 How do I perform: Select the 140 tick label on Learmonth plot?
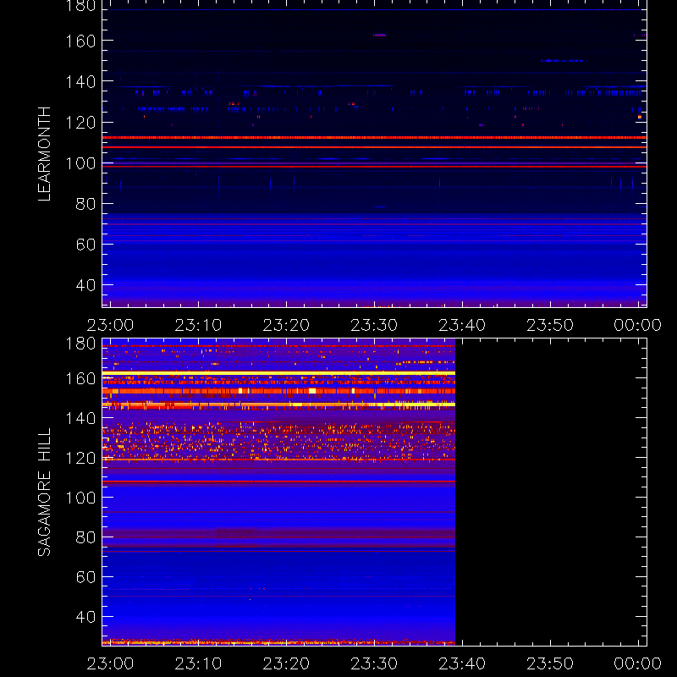80,81
